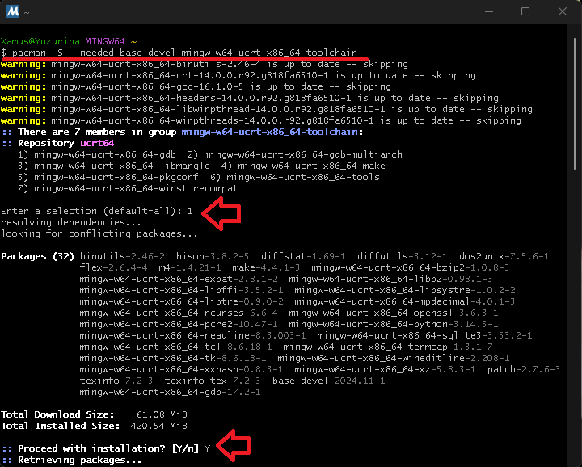This screenshot has height=467, width=582.
Task: Click package base-devel-2024.11-1
Action: (328, 381)
